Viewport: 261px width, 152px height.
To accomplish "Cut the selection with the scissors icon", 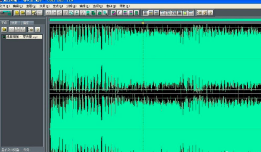I will pos(77,13).
